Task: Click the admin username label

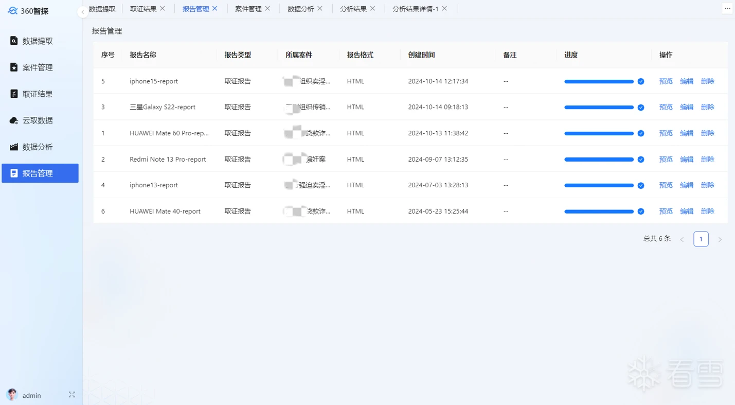Action: tap(32, 395)
